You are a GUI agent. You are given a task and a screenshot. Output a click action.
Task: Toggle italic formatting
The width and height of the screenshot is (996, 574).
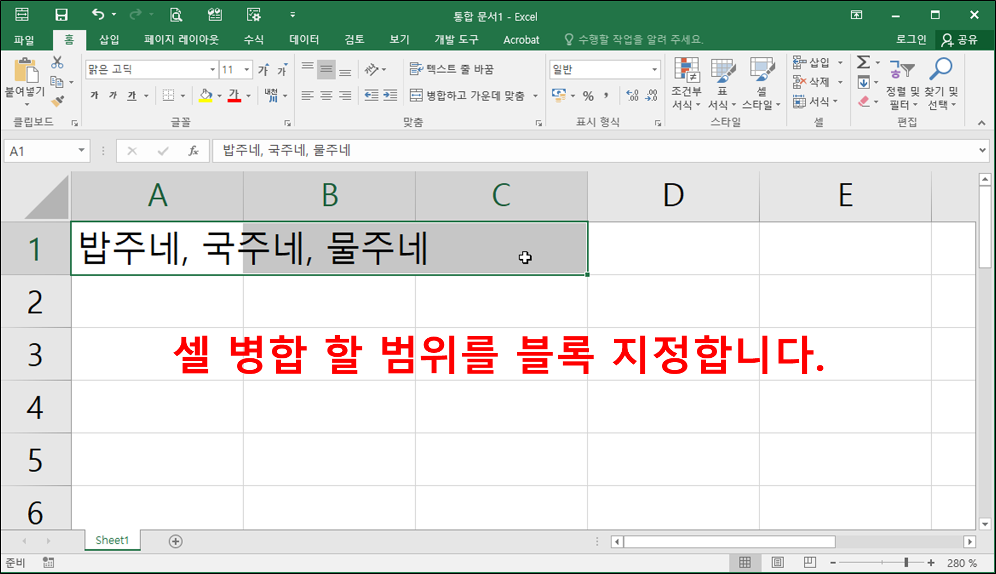pos(112,95)
